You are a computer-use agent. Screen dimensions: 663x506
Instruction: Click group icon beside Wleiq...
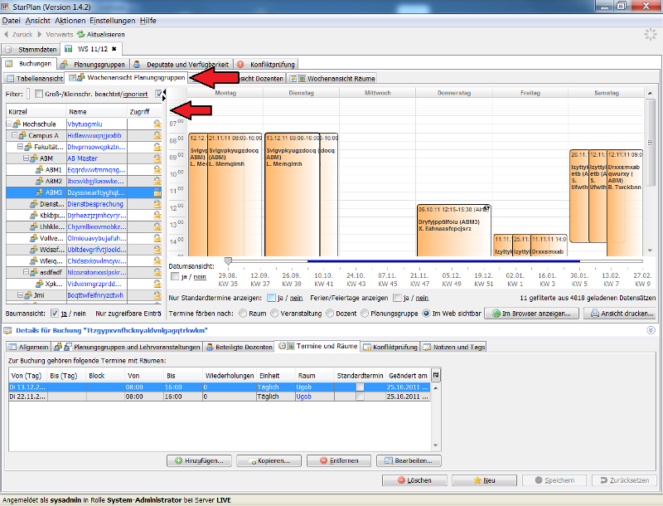34,261
